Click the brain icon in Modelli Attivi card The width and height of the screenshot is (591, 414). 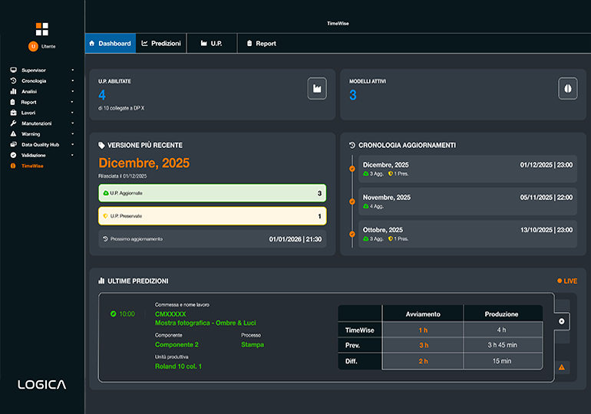coord(568,88)
